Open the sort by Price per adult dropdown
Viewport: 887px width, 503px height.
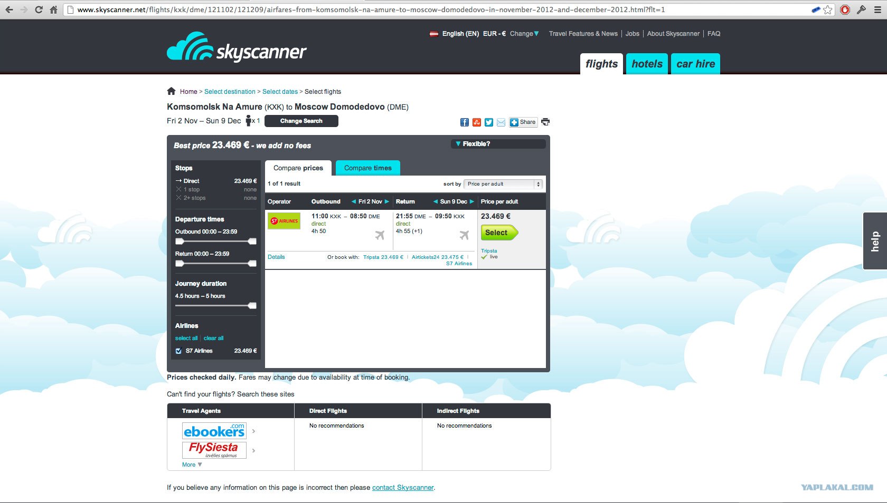pyautogui.click(x=503, y=184)
